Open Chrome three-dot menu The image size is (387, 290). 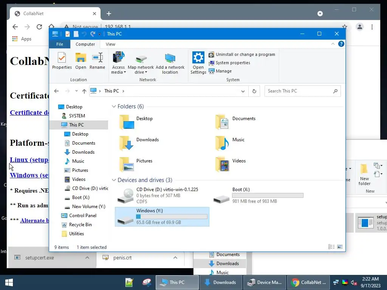[372, 27]
